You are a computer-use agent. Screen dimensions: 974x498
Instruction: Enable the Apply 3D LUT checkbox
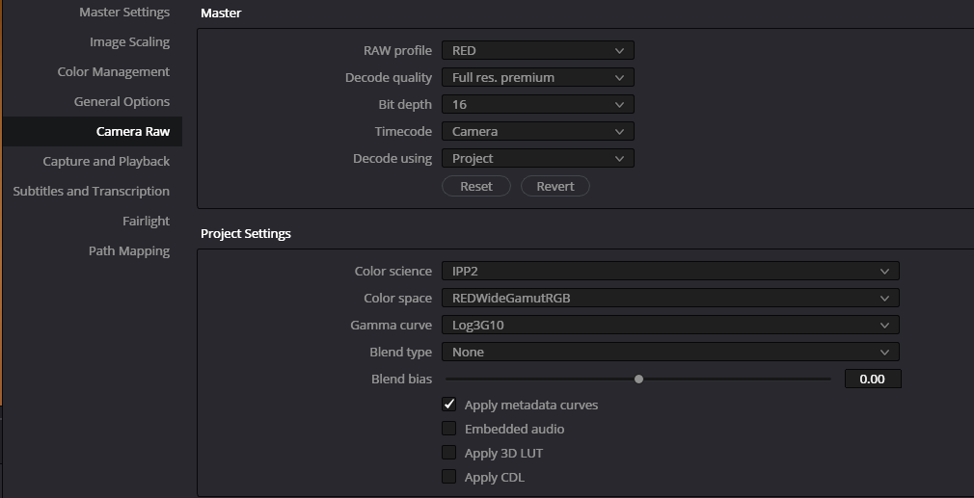449,453
